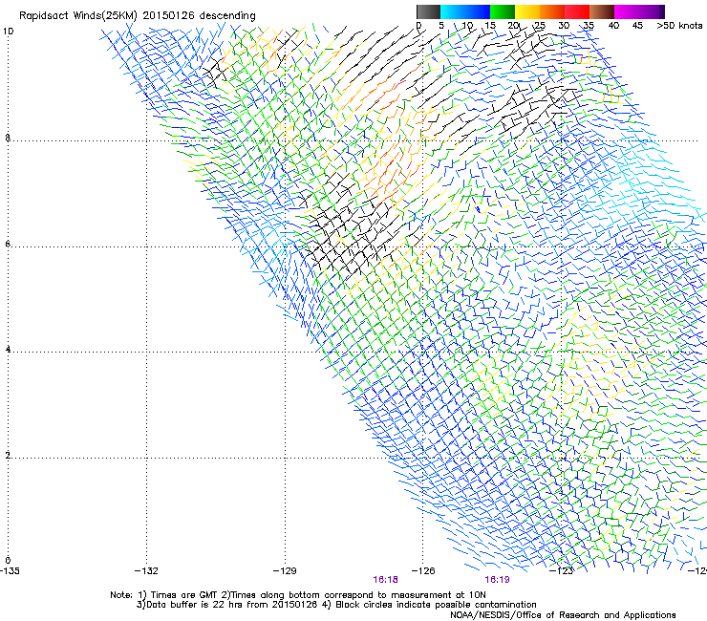
Task: Click latitude axis label '0'
Action: [8, 561]
